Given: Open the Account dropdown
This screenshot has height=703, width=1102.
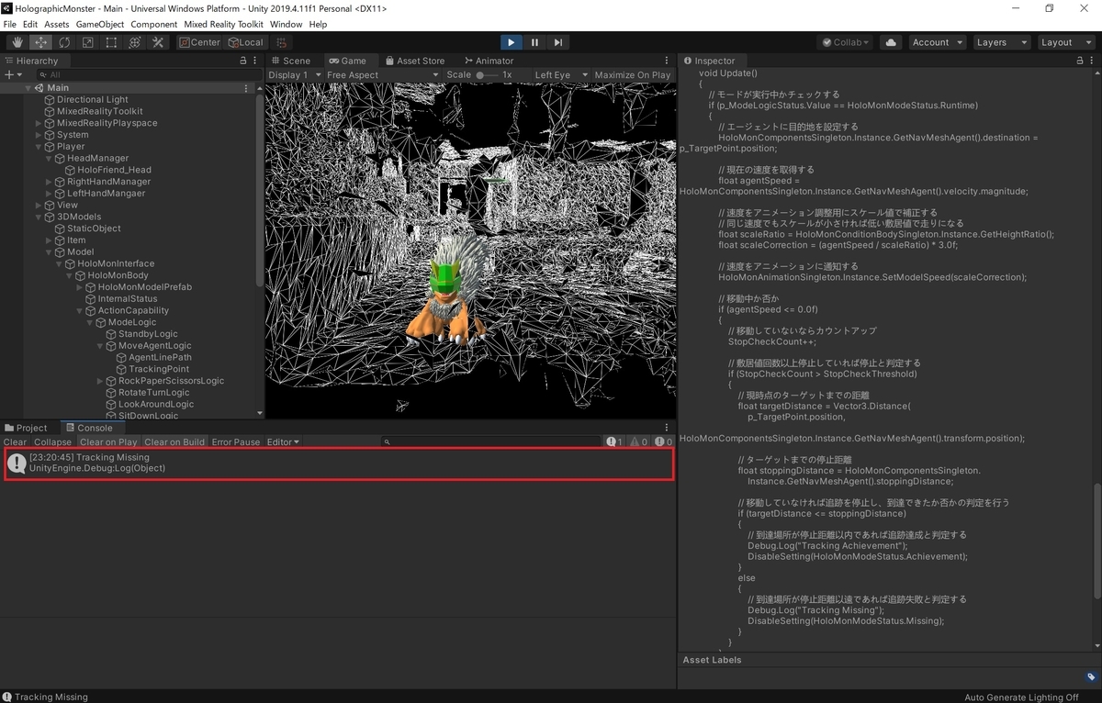Looking at the screenshot, I should pos(937,42).
